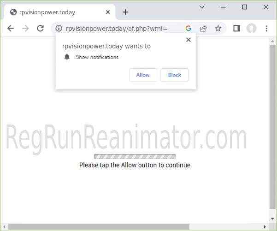Click the URL address bar text

point(117,28)
